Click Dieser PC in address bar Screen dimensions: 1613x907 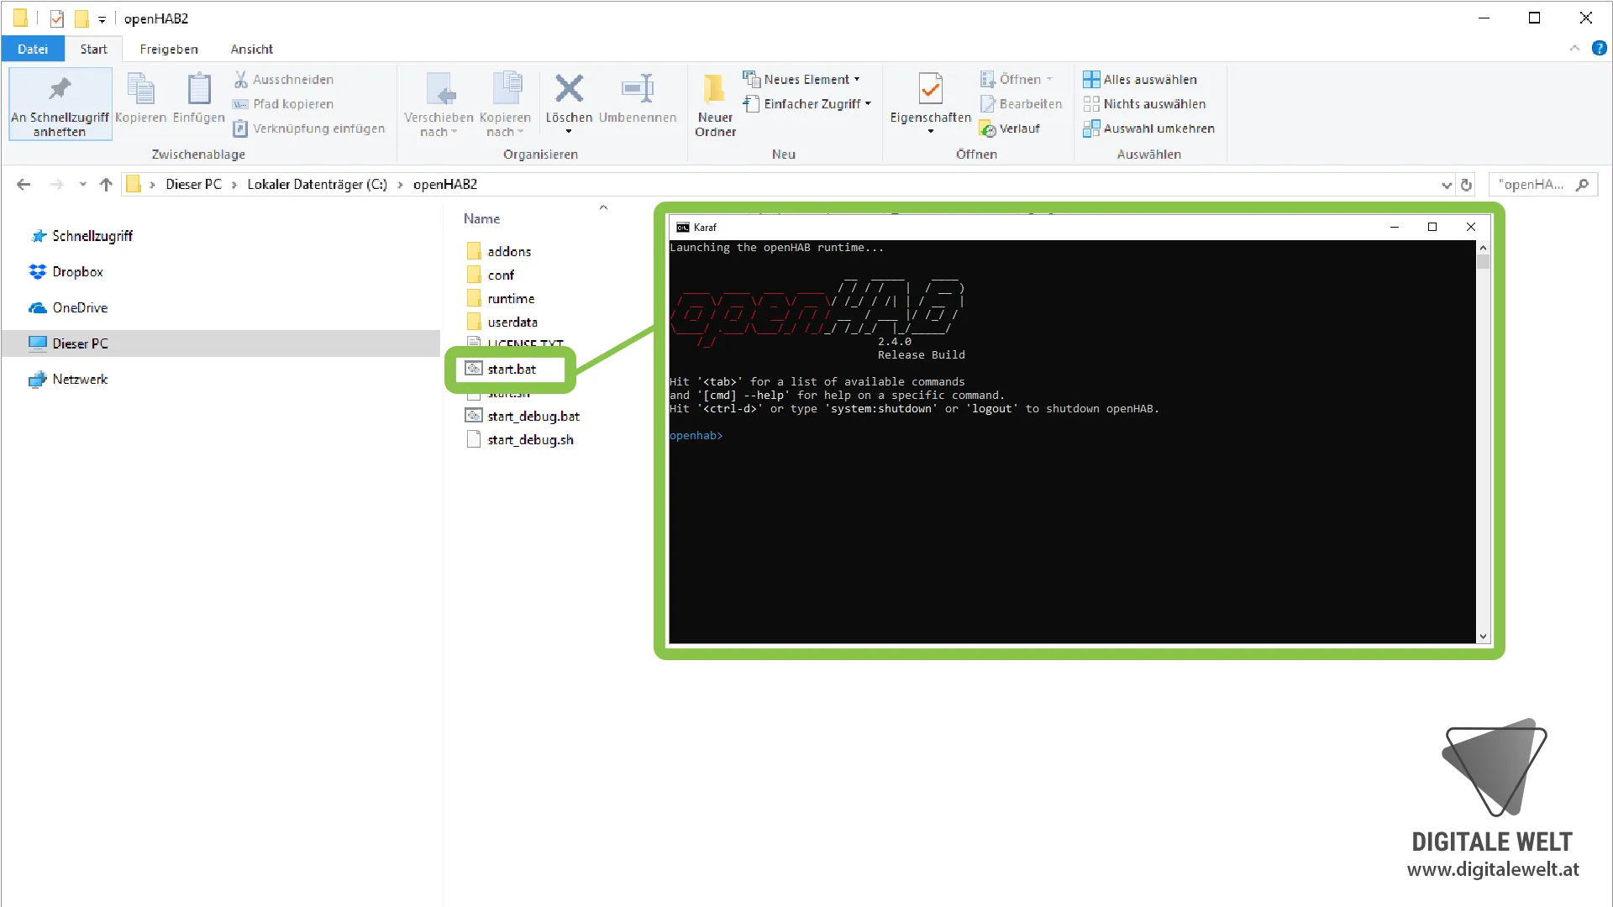pos(193,185)
